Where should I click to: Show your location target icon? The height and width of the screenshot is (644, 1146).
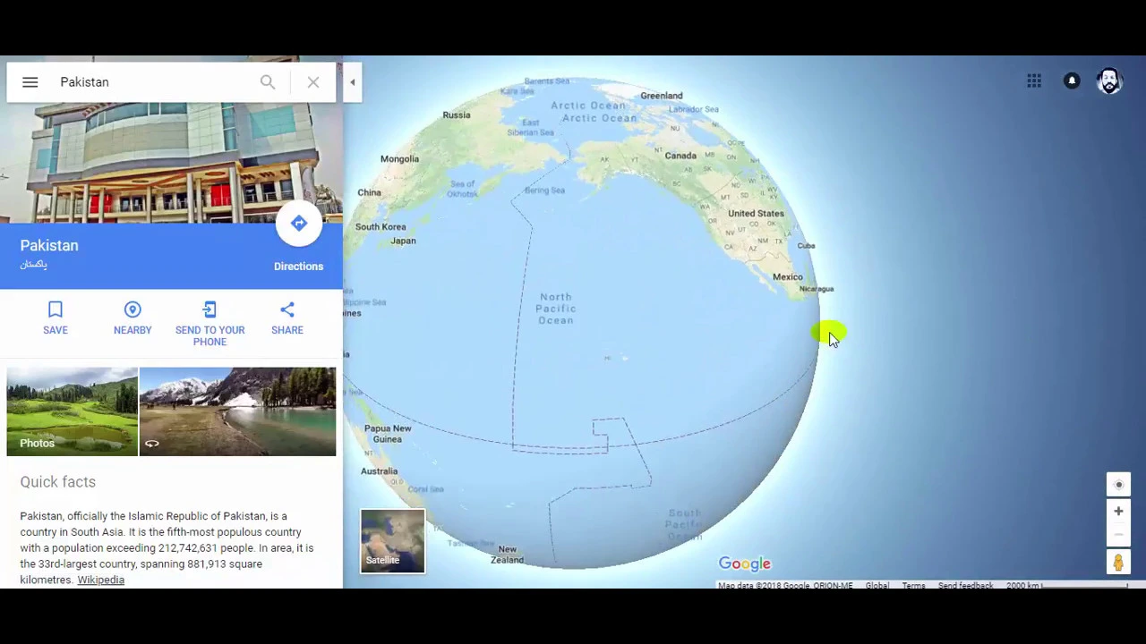click(1118, 485)
